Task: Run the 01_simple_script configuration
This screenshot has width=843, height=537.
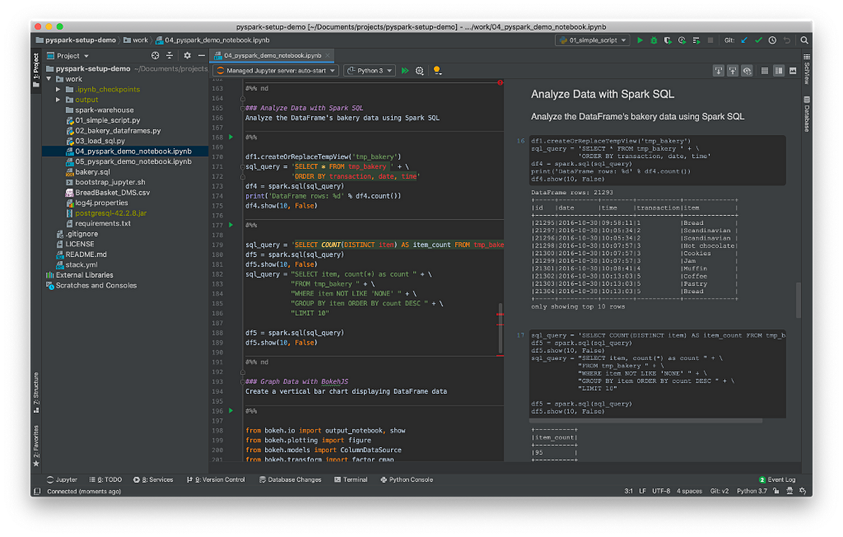Action: pos(640,40)
